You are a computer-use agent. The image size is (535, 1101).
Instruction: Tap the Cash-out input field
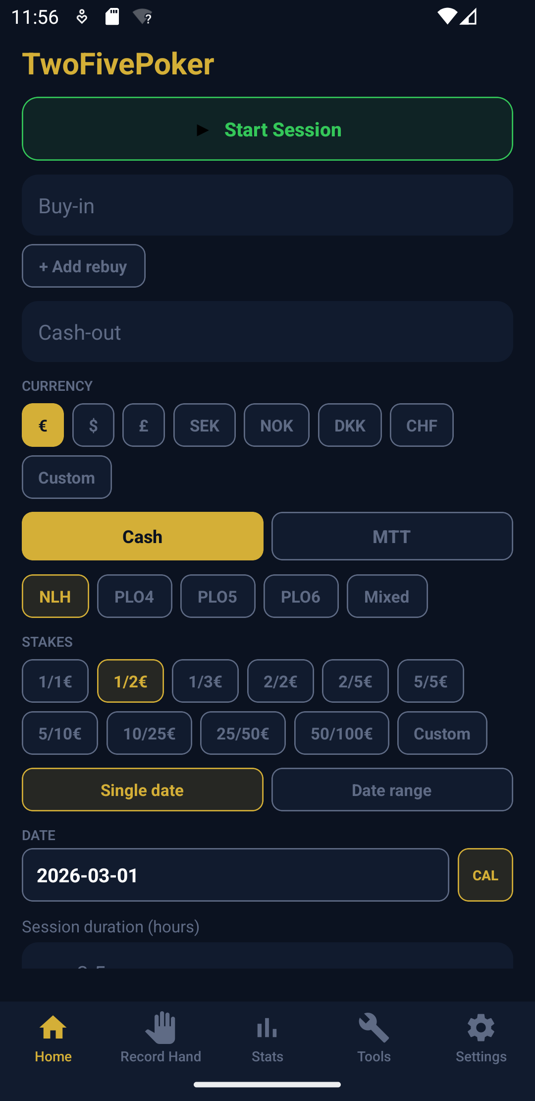click(267, 332)
